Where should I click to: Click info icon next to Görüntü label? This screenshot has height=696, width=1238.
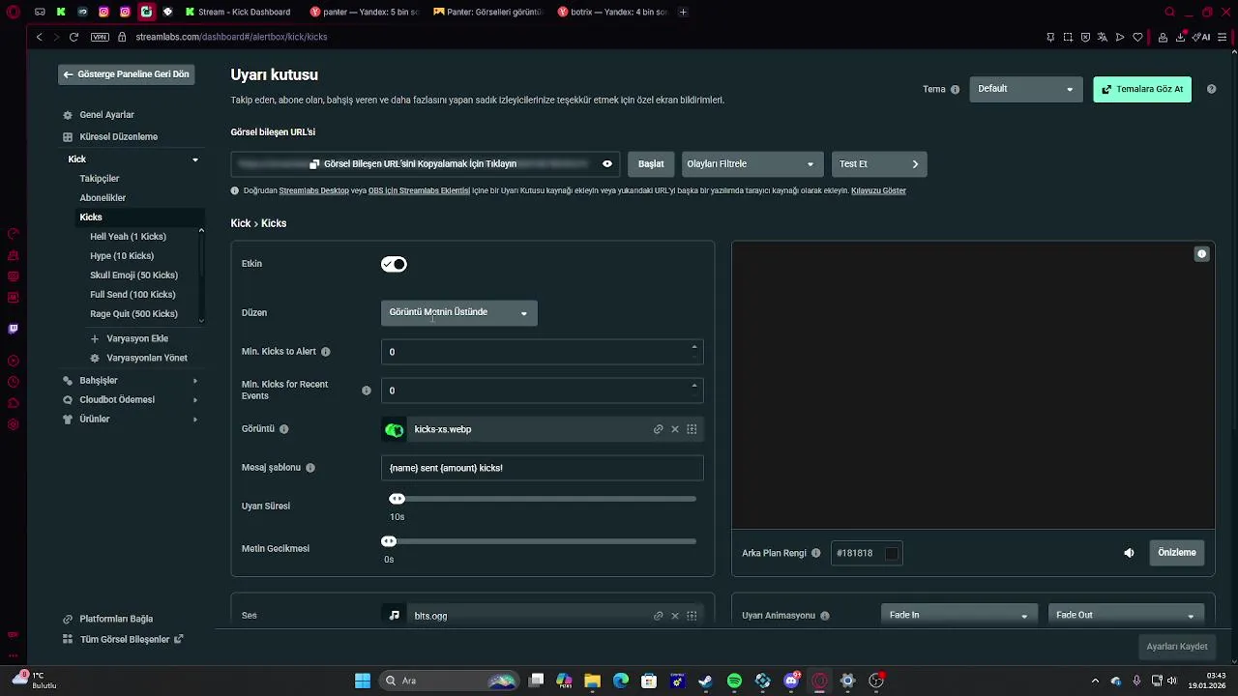[283, 429]
